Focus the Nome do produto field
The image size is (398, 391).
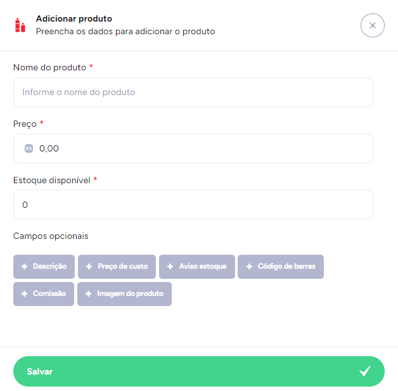pos(193,93)
